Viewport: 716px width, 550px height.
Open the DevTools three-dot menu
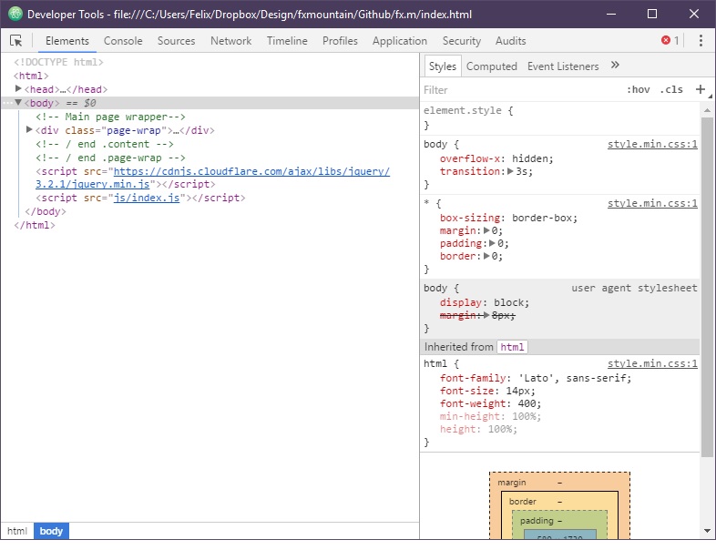[701, 41]
